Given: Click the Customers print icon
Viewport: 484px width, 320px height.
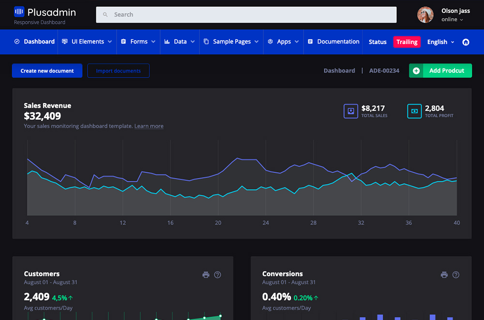Looking at the screenshot, I should click(206, 275).
